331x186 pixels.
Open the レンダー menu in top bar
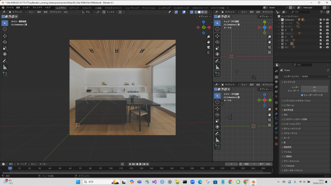(26, 7)
